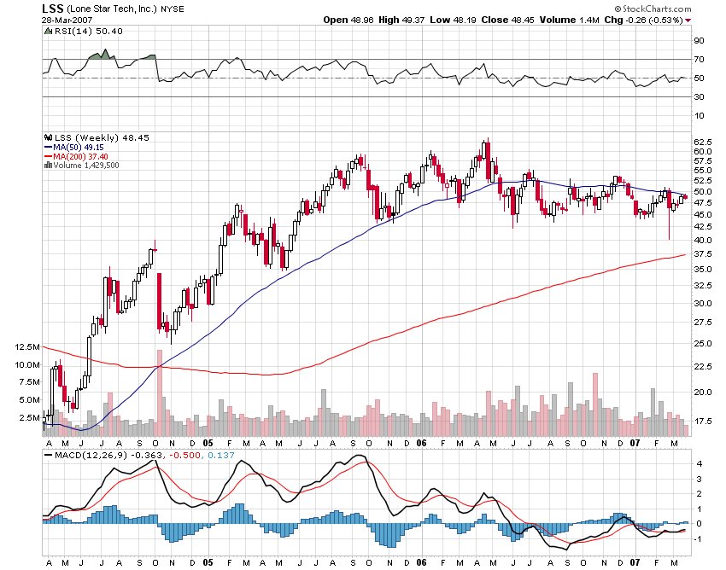Click the MA(200) 37.40 legend label
The height and width of the screenshot is (570, 726).
[x=80, y=157]
